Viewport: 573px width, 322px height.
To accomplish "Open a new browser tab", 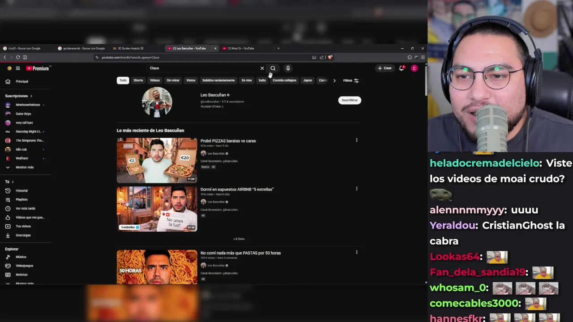I will (x=278, y=48).
